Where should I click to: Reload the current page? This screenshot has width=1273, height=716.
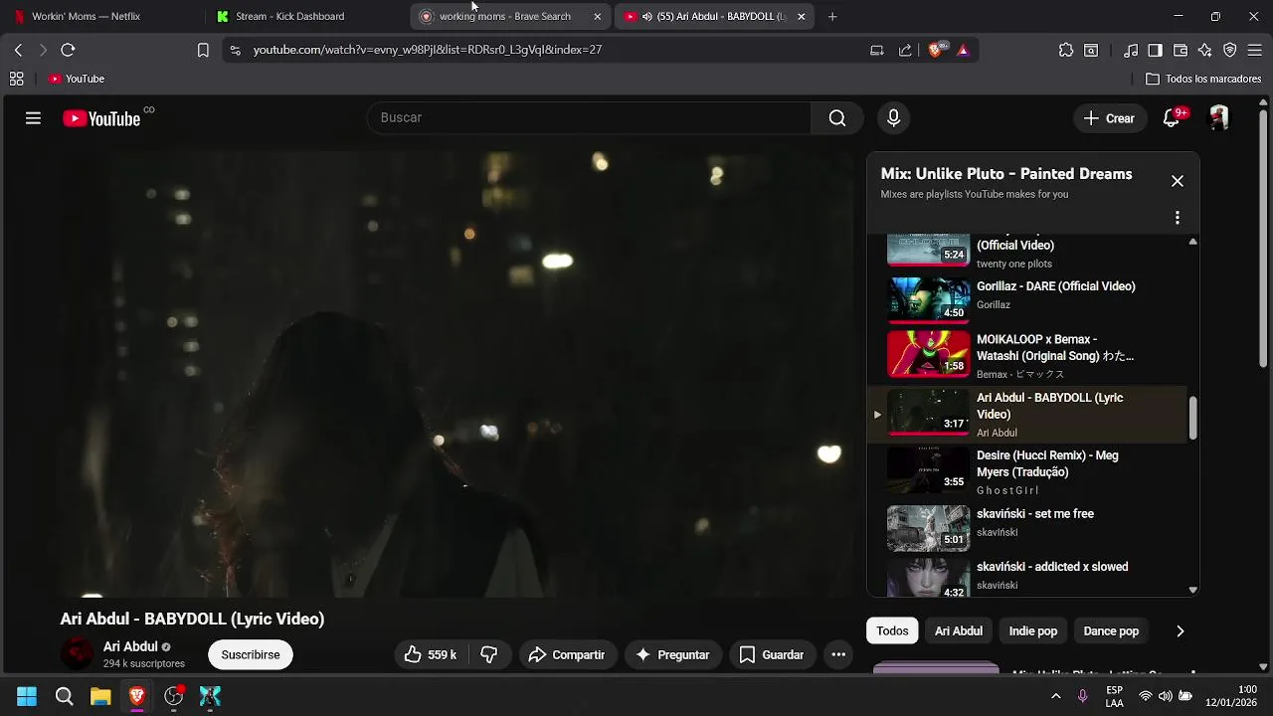click(x=68, y=50)
